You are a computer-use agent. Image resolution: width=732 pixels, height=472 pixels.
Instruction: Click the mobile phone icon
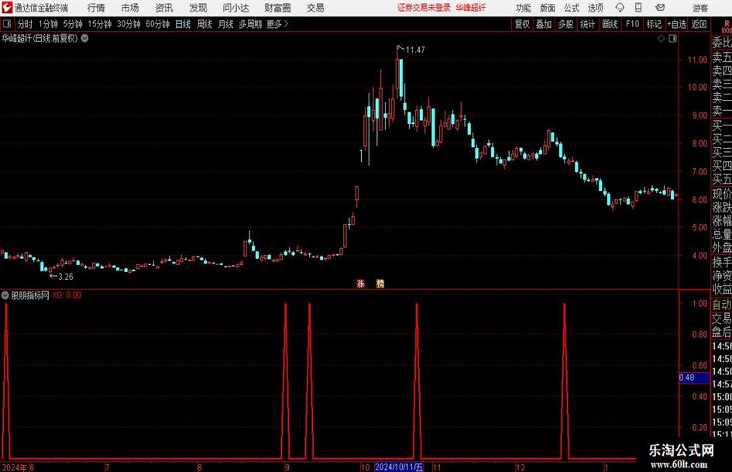click(638, 8)
